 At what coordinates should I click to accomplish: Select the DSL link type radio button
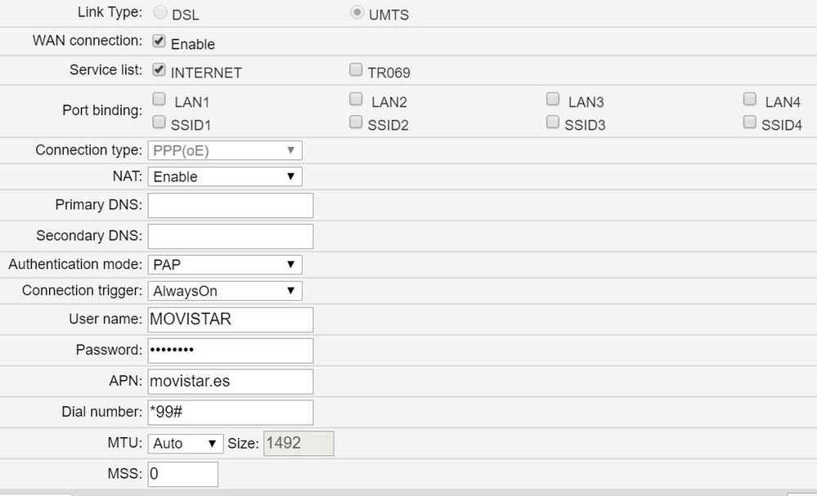(x=160, y=12)
